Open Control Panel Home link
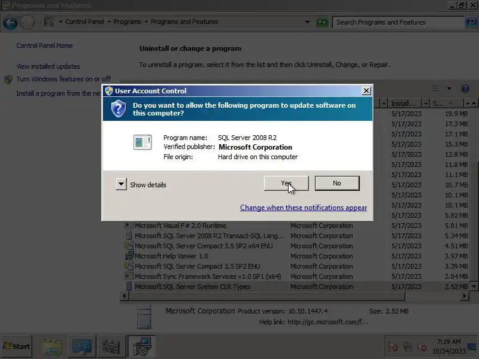Screen dimensions: 479x359 [x=44, y=45]
